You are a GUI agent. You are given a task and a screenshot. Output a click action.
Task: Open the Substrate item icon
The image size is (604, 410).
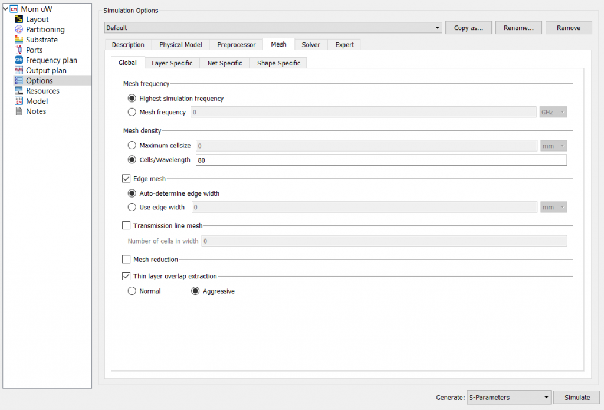[18, 40]
